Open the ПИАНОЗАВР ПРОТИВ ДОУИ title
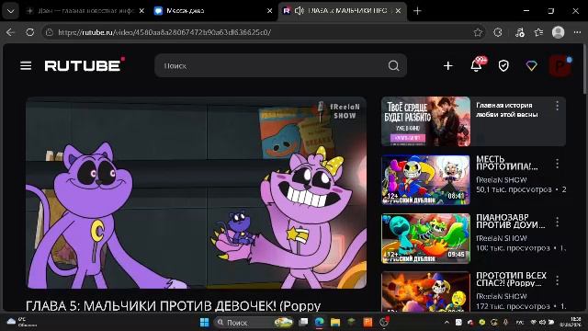The image size is (588, 331). (x=511, y=221)
